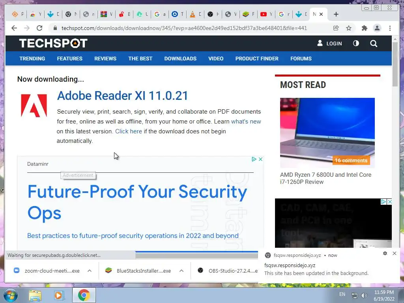Open OBS-Studio-27.2.4 download item
Image resolution: width=404 pixels, height=303 pixels.
(227, 271)
